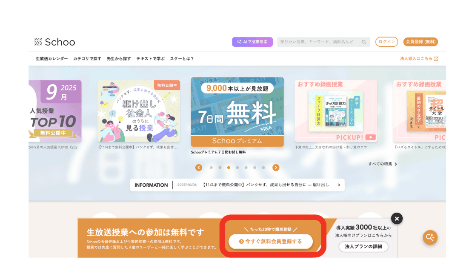Open すべての特集 link
Screen dimensions: 469x279
(382, 164)
